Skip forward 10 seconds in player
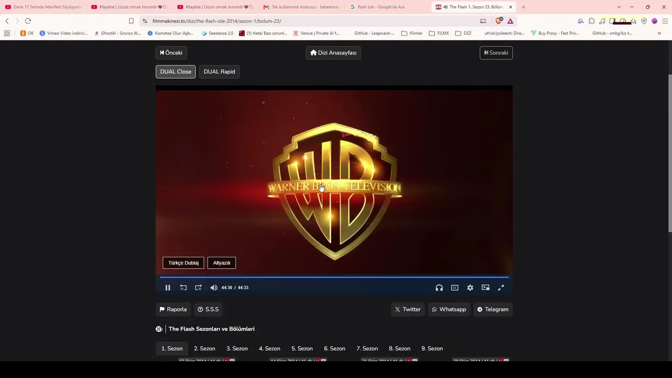The height and width of the screenshot is (378, 672). click(x=198, y=288)
